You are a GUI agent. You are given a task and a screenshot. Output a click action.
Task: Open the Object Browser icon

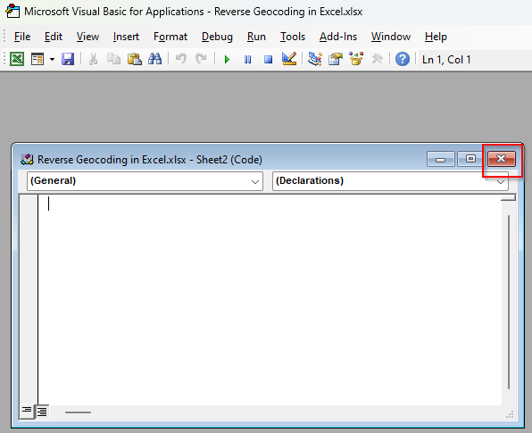[x=356, y=59]
